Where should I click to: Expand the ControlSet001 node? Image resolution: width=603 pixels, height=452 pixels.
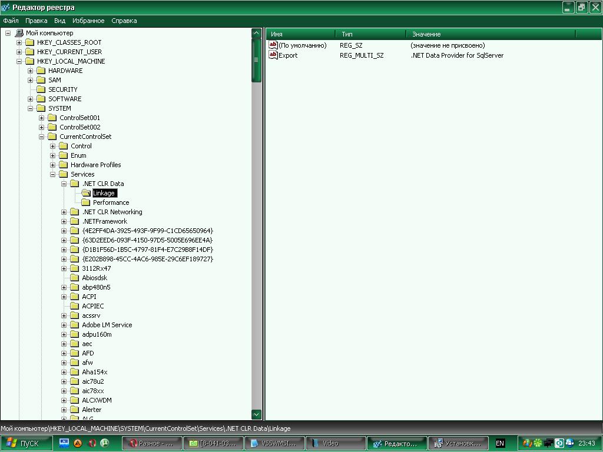tap(42, 118)
